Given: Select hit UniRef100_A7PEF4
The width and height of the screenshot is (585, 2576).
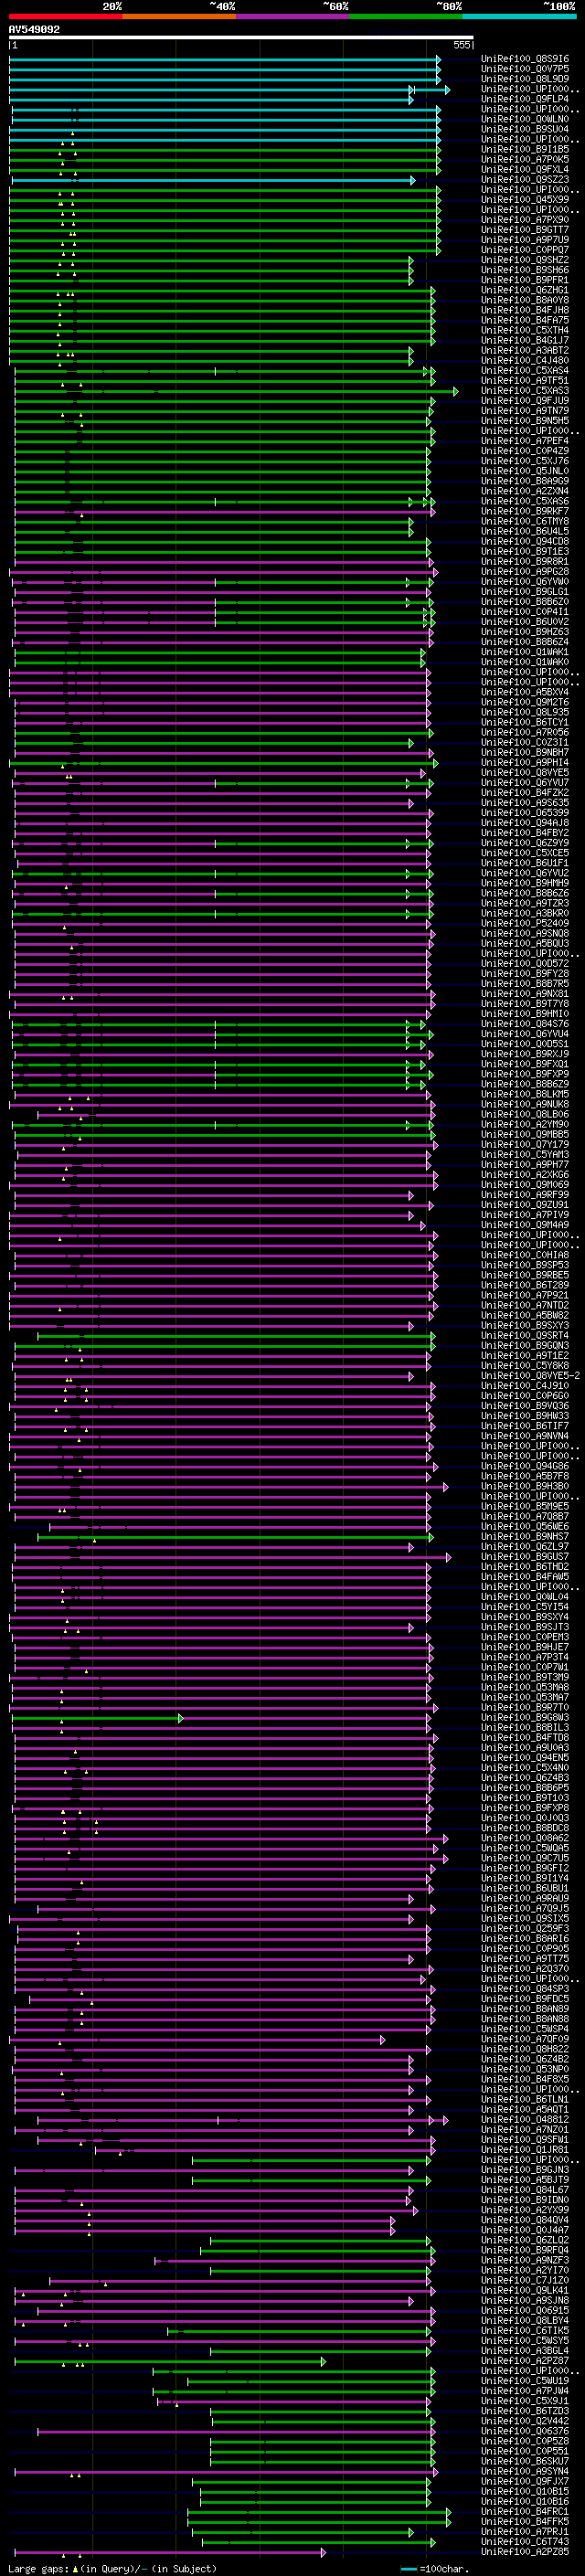Looking at the screenshot, I should coord(525,441).
